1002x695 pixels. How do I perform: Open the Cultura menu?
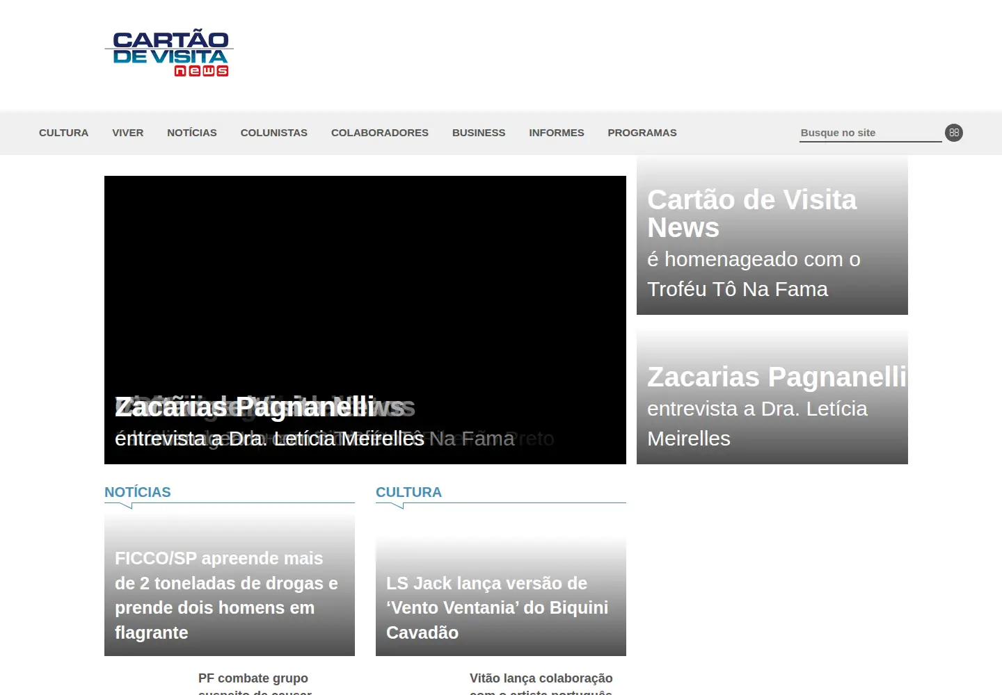coord(63,133)
